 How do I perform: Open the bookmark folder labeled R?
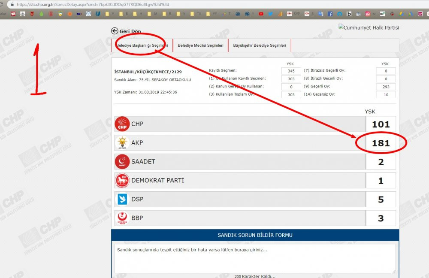pyautogui.click(x=167, y=14)
